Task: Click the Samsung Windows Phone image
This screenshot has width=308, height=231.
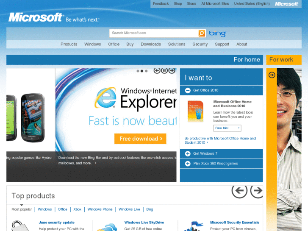Action: [33, 117]
